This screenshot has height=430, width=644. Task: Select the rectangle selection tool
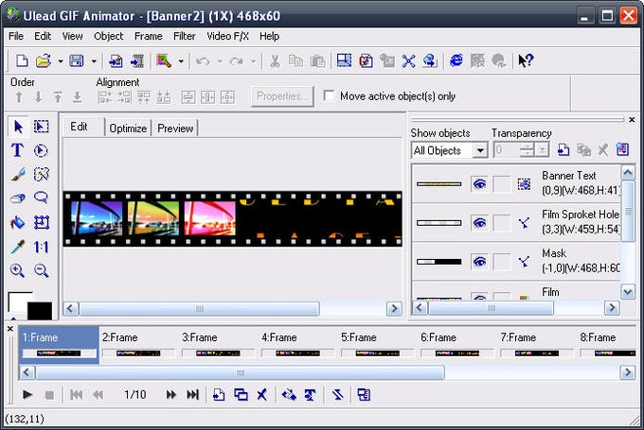click(x=41, y=127)
